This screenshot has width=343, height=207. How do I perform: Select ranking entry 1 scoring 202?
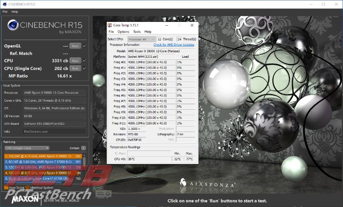(43, 156)
